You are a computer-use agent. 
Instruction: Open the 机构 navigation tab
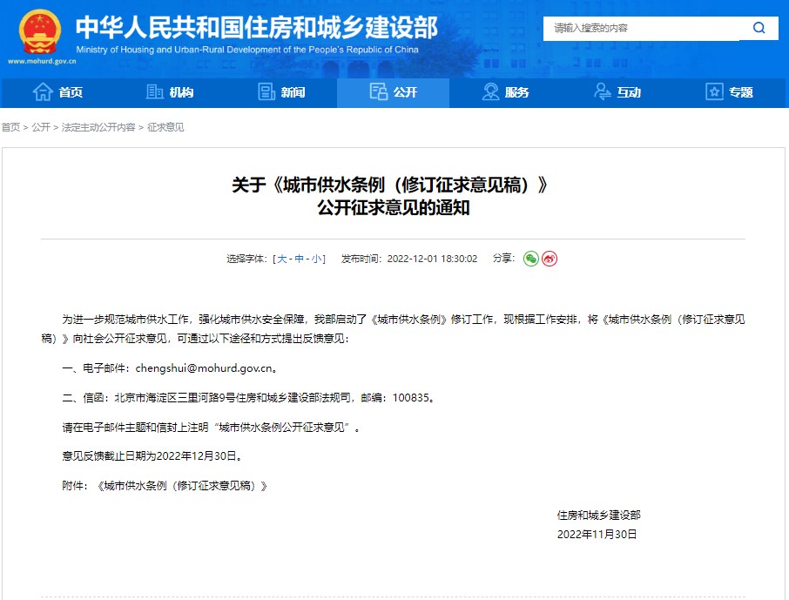pos(170,92)
